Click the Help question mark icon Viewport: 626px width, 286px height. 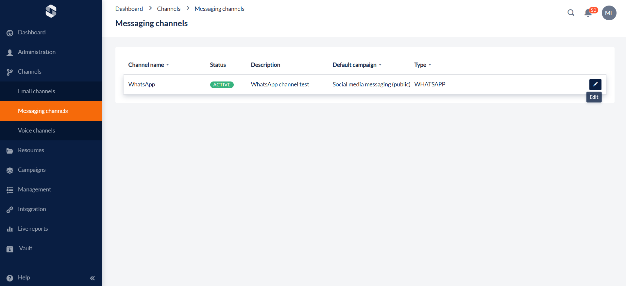point(10,278)
